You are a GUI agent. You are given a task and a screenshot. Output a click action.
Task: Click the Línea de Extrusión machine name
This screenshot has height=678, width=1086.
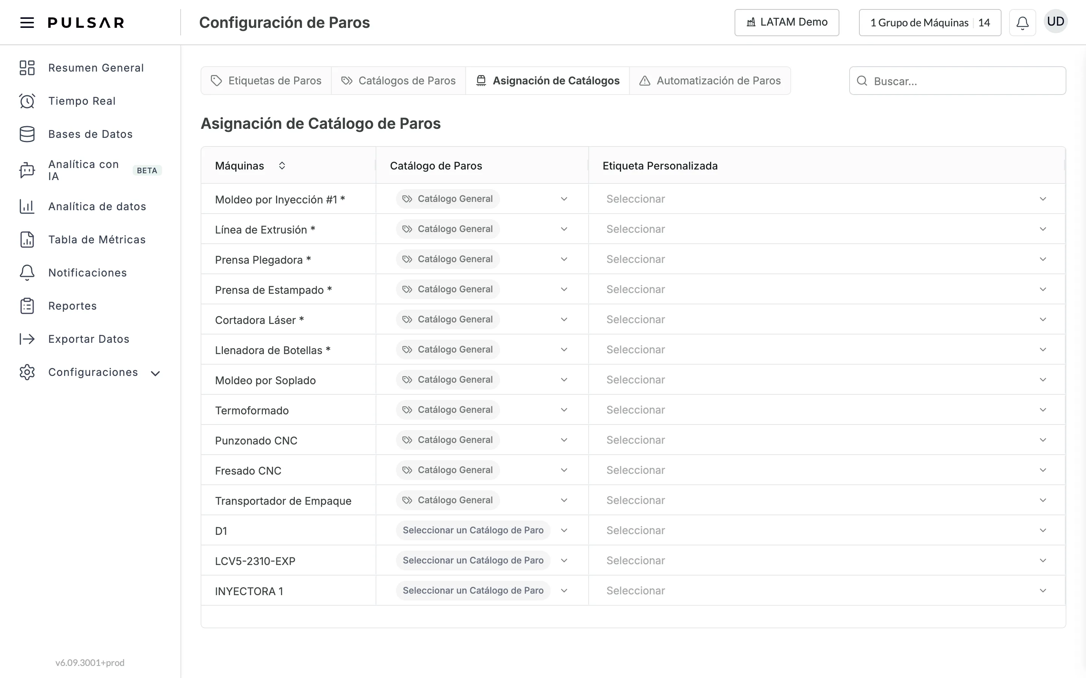[265, 230]
